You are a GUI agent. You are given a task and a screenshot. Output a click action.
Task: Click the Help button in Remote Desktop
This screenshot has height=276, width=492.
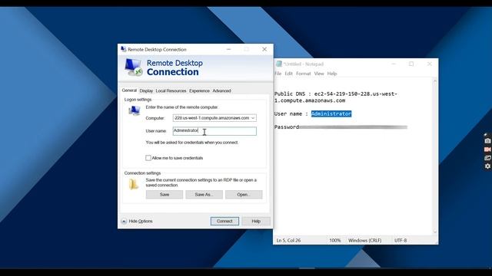(x=256, y=222)
